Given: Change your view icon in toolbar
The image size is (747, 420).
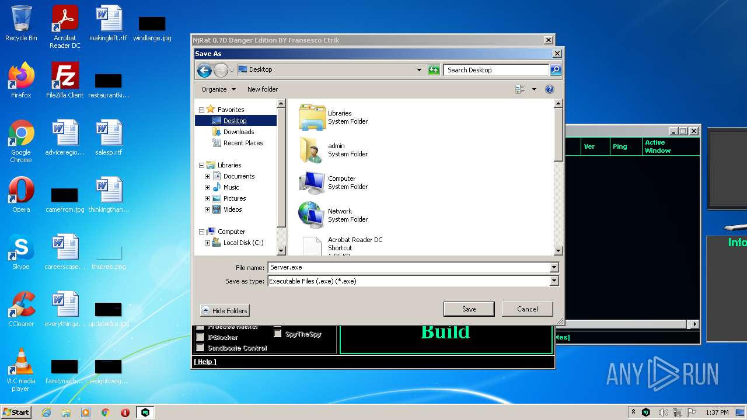Looking at the screenshot, I should [x=520, y=89].
